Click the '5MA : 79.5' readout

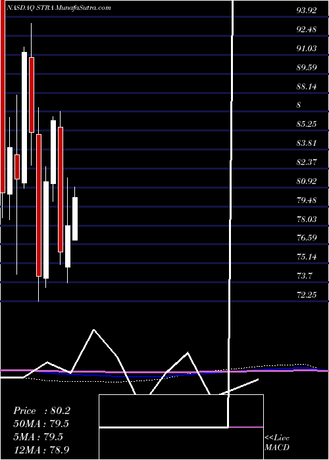point(38,437)
